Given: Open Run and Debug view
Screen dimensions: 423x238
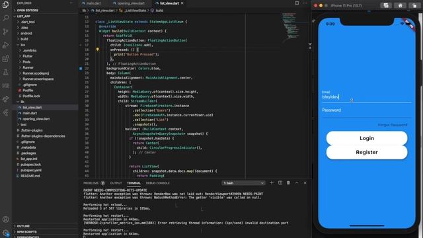Looking at the screenshot, I should (x=5, y=45).
